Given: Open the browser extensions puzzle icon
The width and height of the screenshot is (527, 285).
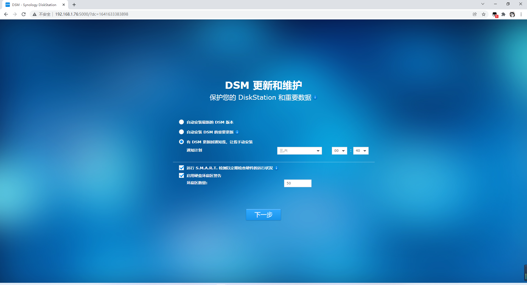Looking at the screenshot, I should [x=503, y=14].
